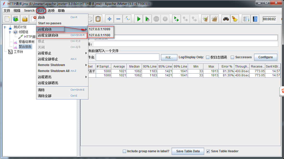
Task: Select the 聚合报告 node in tree
Action: (x=25, y=47)
